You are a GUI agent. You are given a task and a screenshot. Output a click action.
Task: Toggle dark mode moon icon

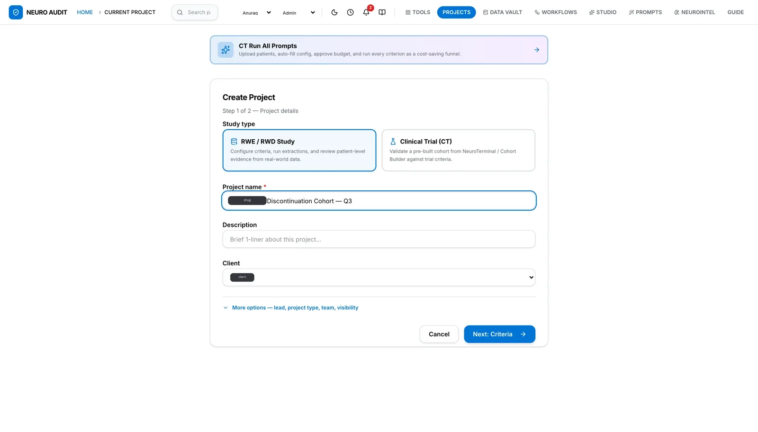pyautogui.click(x=334, y=12)
